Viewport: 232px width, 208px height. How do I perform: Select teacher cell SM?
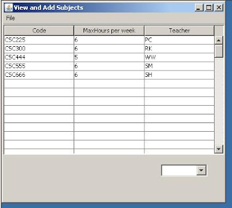click(x=179, y=66)
